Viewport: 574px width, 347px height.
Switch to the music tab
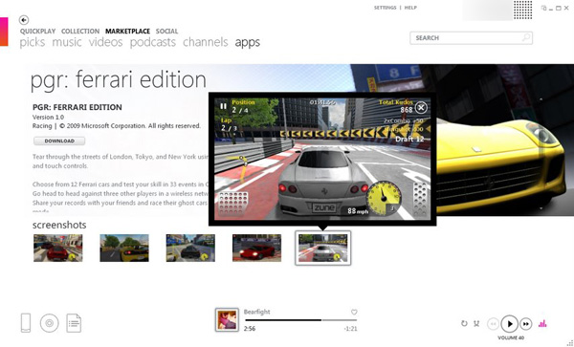(x=67, y=42)
